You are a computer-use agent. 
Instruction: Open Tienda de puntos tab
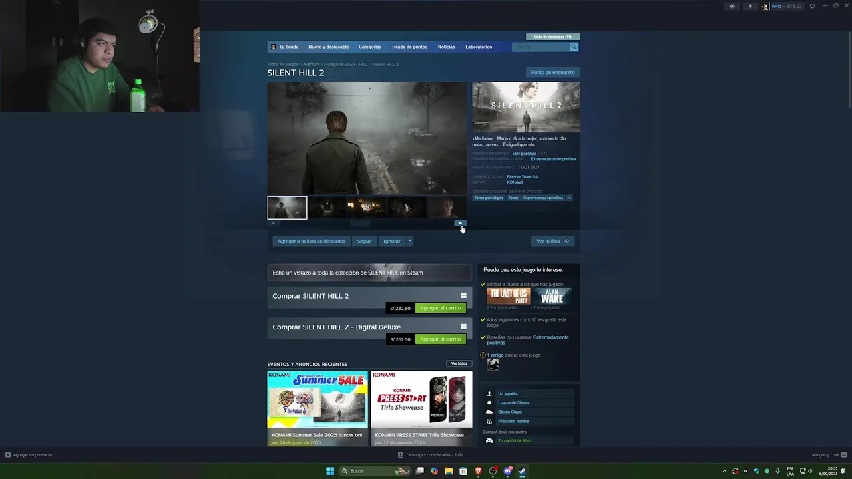click(x=409, y=47)
